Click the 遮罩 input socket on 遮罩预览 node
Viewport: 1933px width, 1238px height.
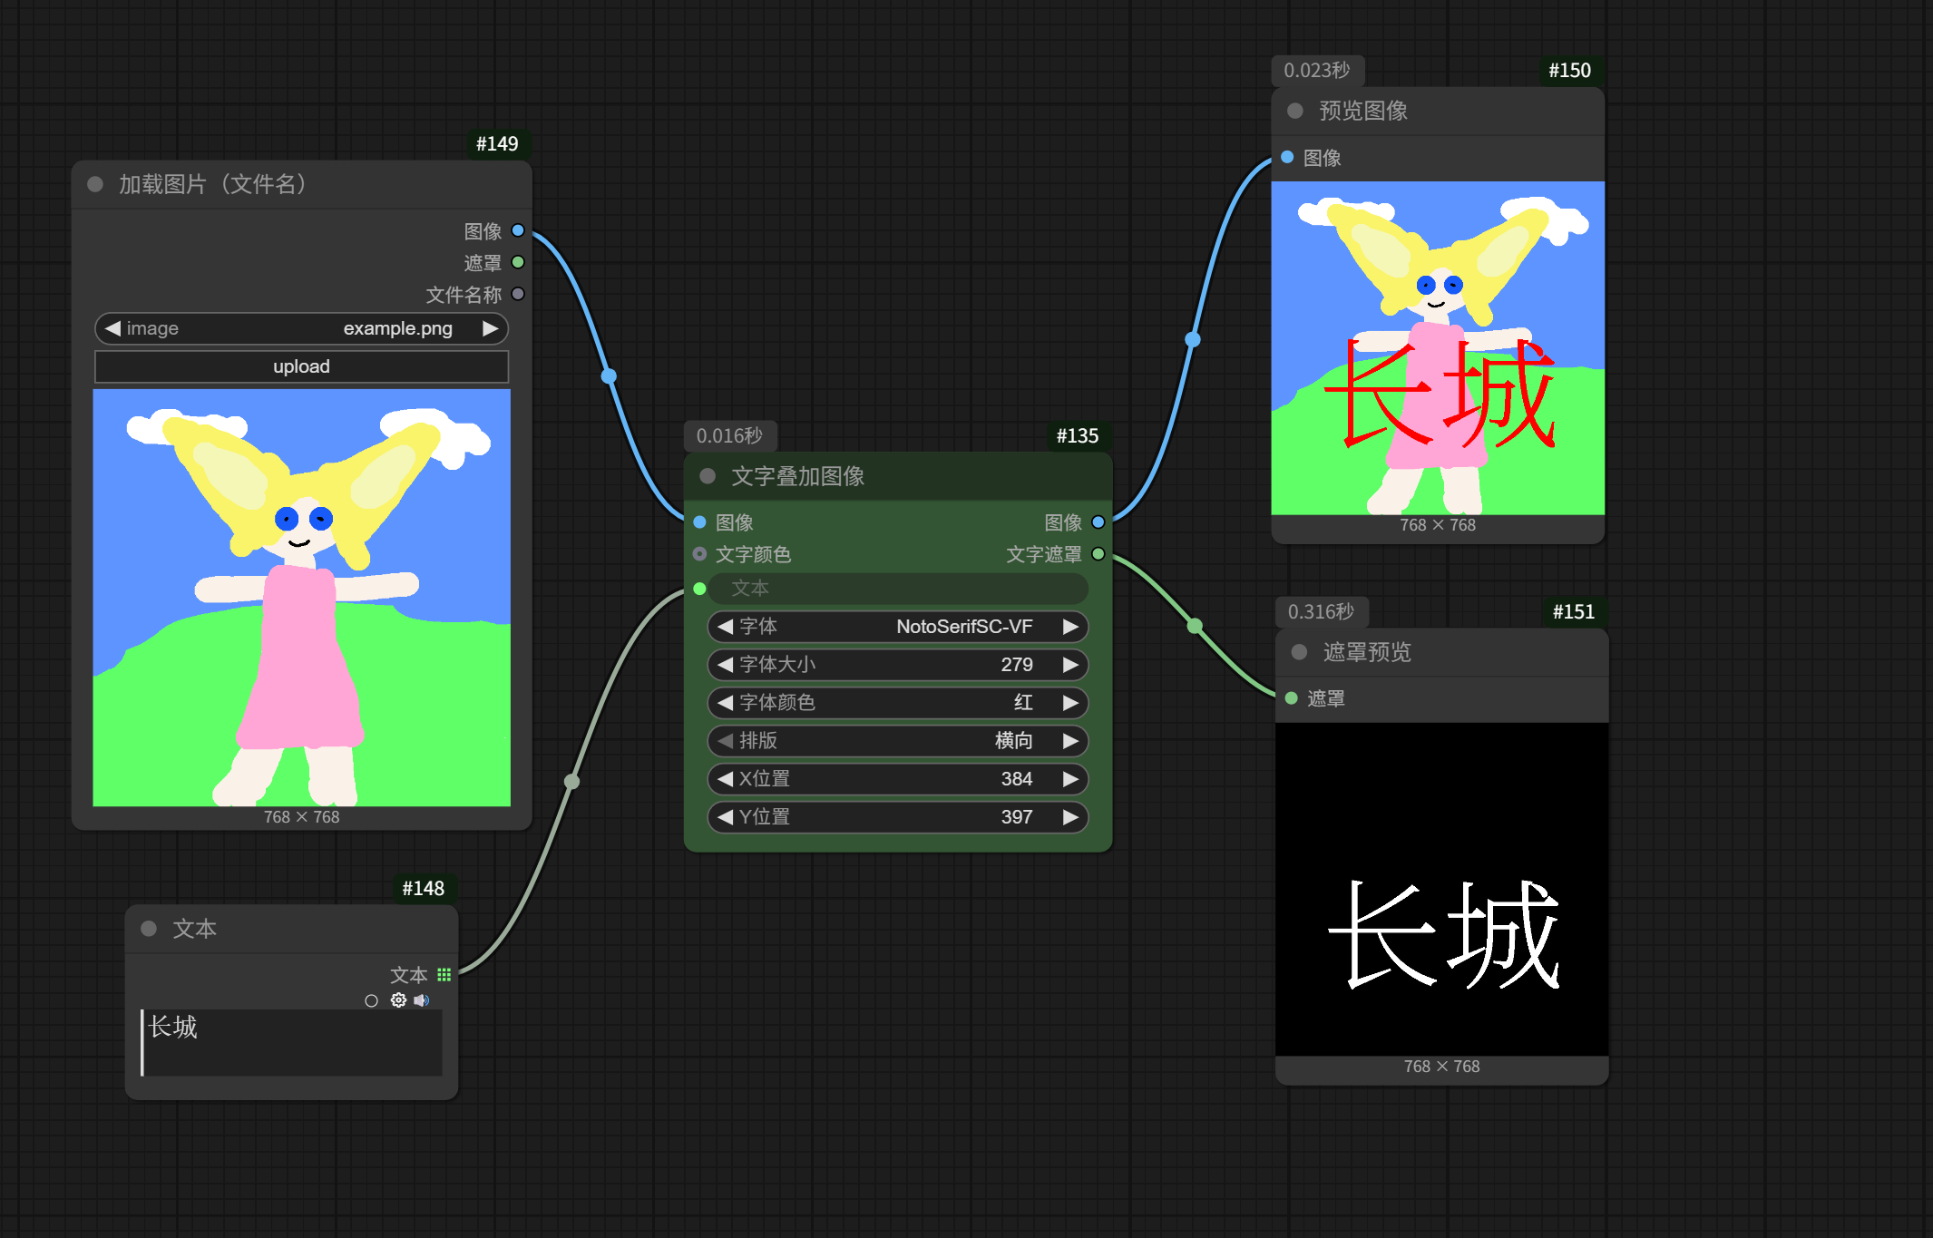tap(1291, 698)
